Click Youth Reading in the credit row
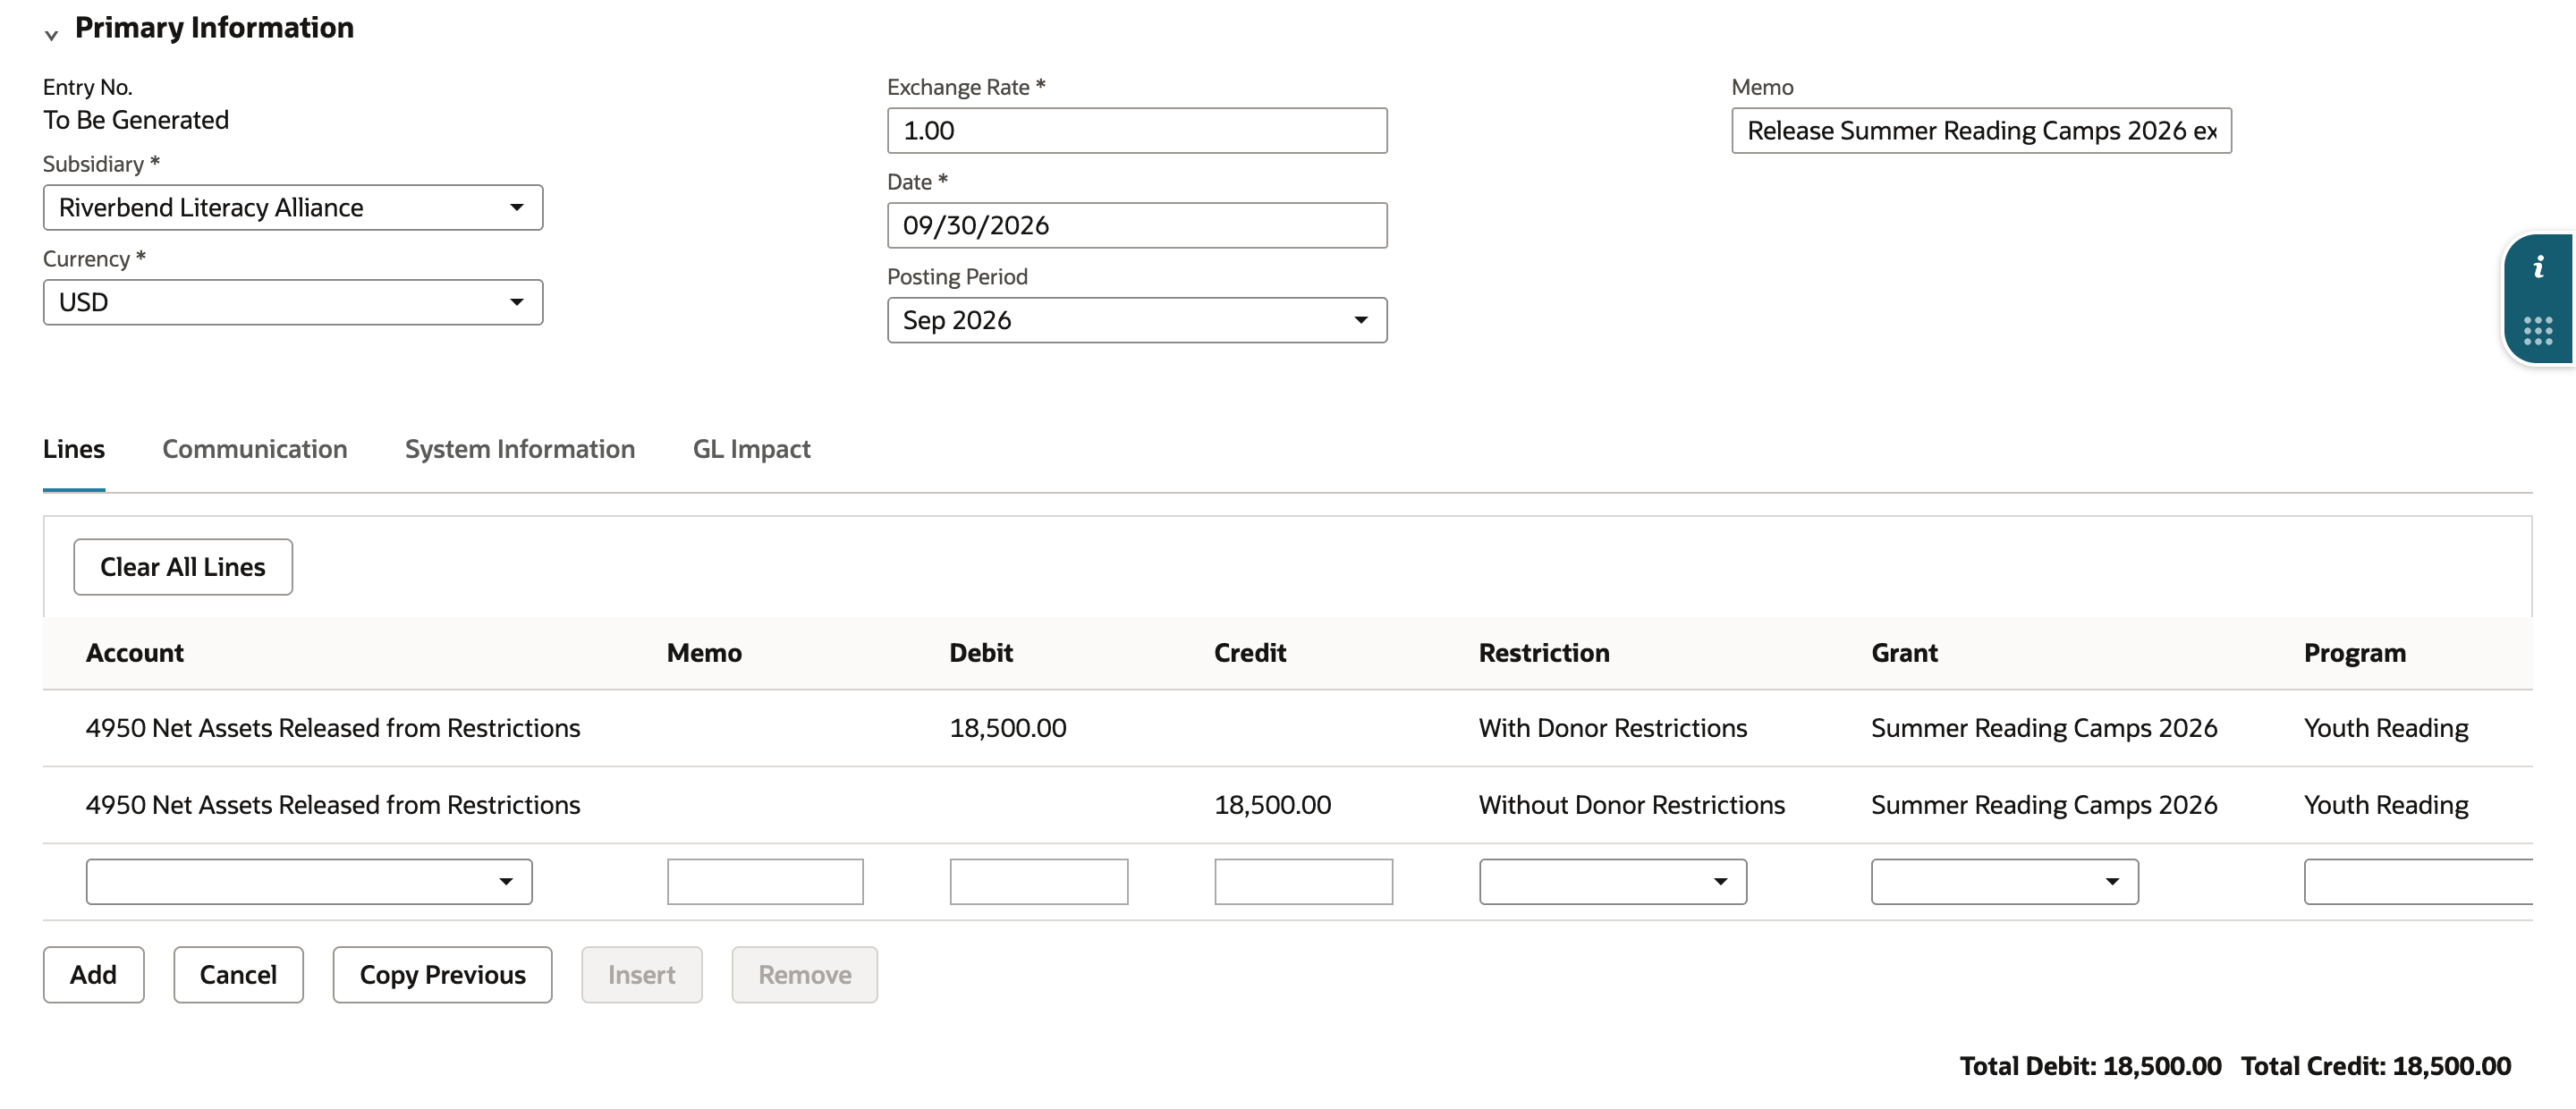Image resolution: width=2576 pixels, height=1109 pixels. pos(2386,805)
